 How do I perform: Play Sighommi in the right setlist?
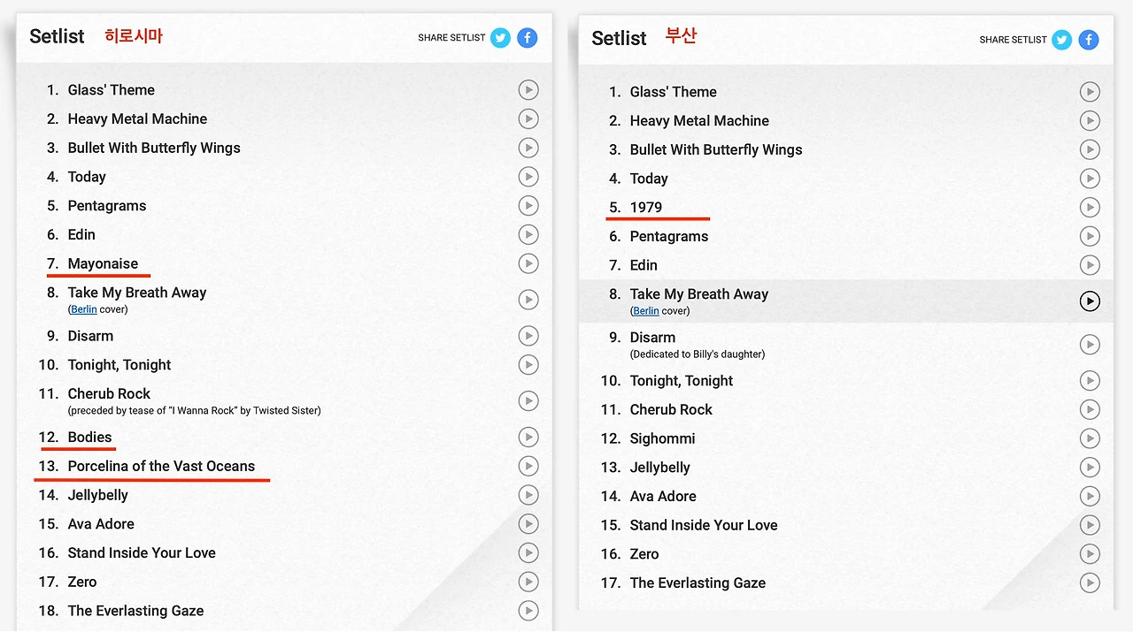(1090, 438)
